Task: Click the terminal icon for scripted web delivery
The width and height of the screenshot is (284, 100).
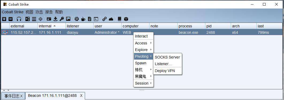Action: tap(96, 19)
